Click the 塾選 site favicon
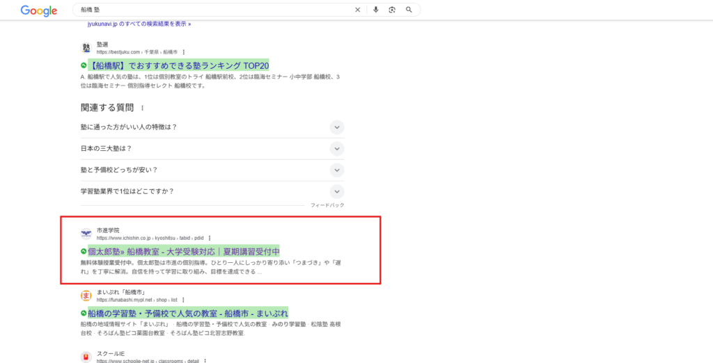 click(86, 48)
